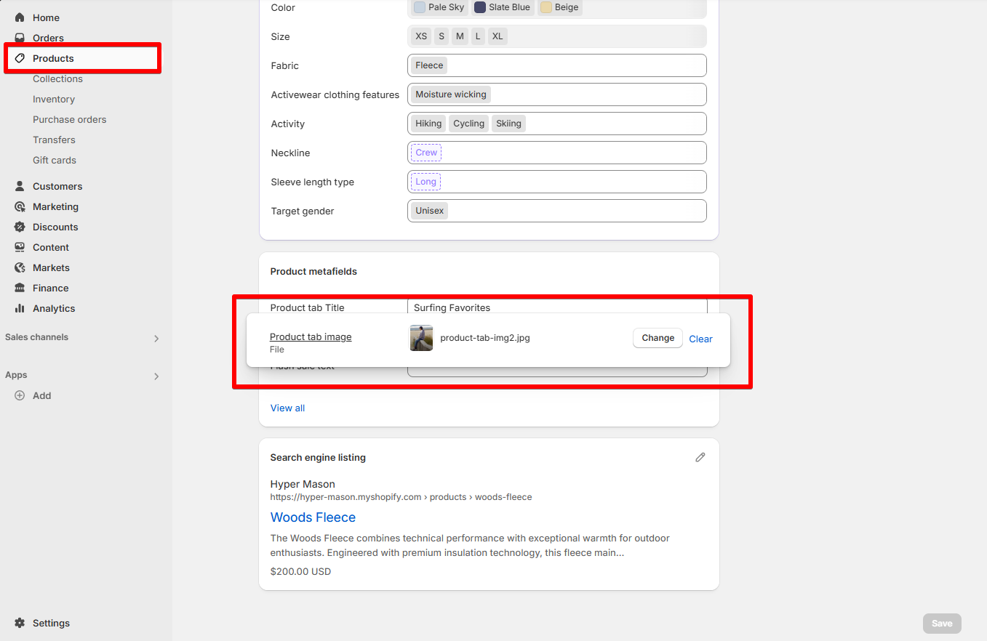This screenshot has width=987, height=641.
Task: Click the Analytics bar chart icon
Action: point(20,308)
